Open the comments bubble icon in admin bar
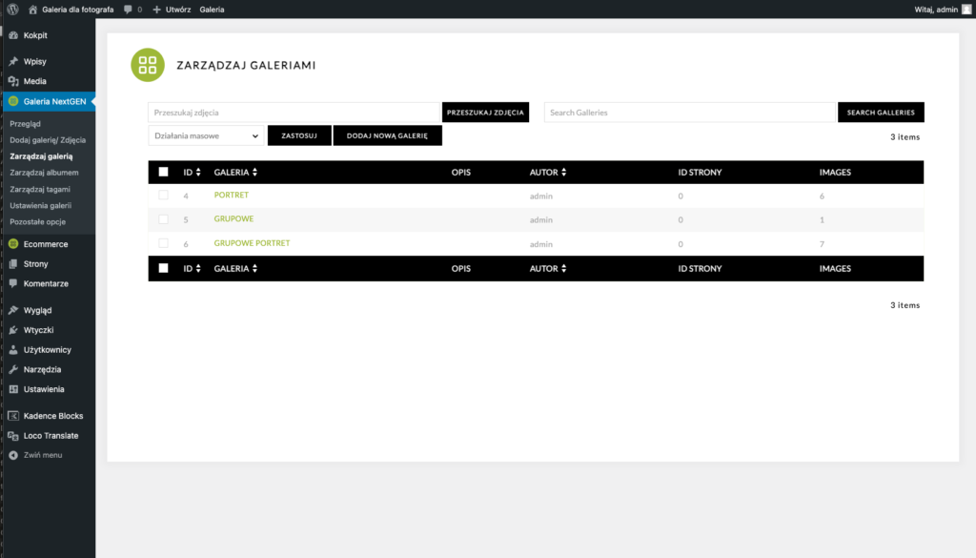This screenshot has width=976, height=558. pos(129,9)
